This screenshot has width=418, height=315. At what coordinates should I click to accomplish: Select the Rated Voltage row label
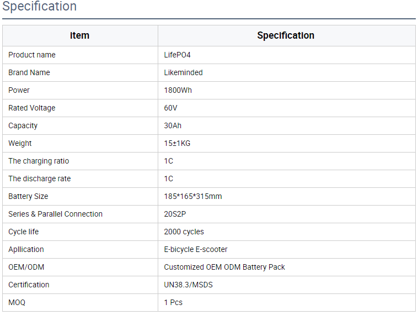[x=32, y=108]
